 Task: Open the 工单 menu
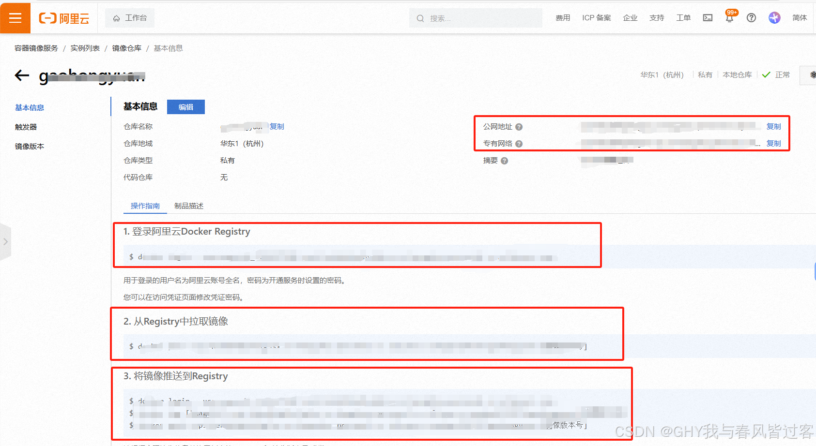coord(683,18)
